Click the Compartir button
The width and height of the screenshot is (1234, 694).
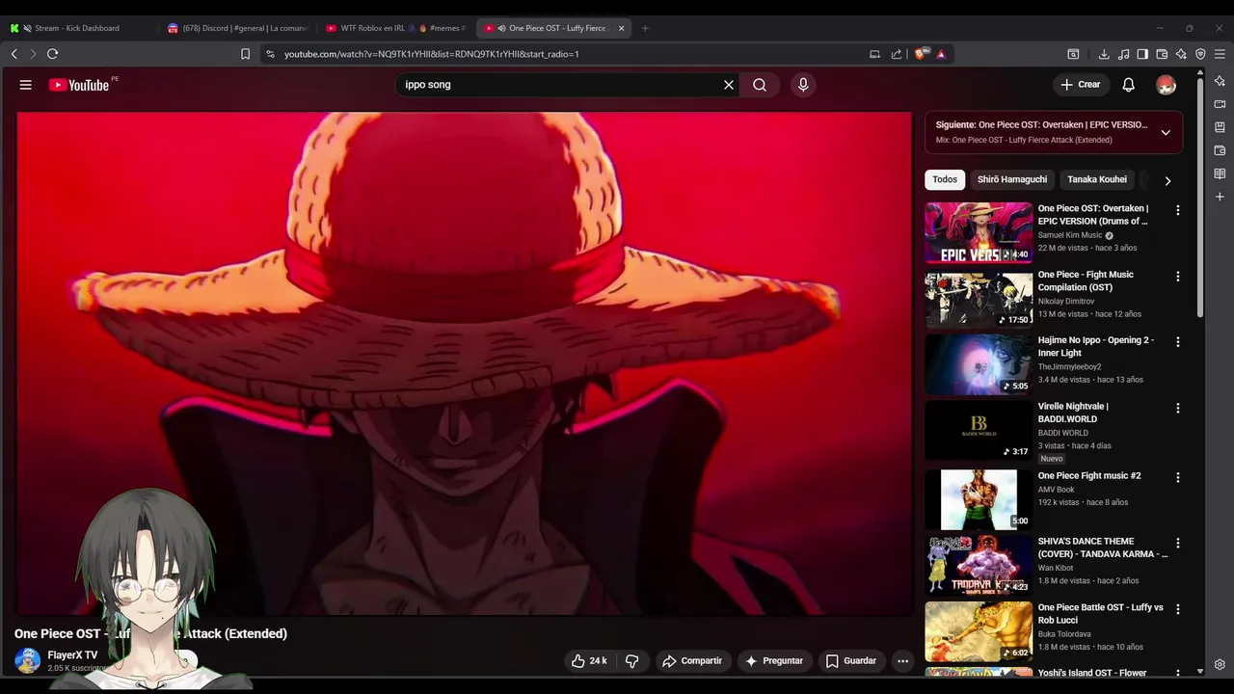[x=692, y=661]
